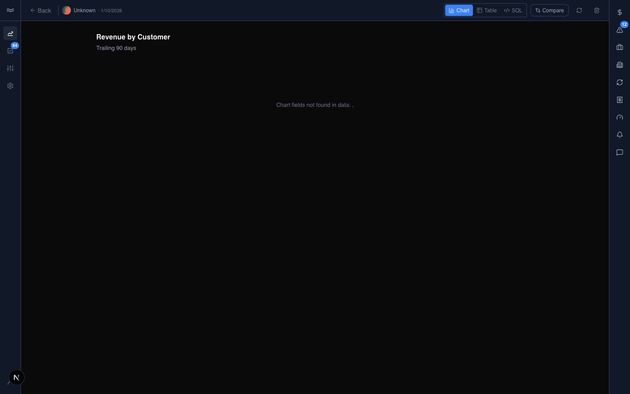
Task: Open the alerts warning triangle with badge 12
Action: point(619,30)
